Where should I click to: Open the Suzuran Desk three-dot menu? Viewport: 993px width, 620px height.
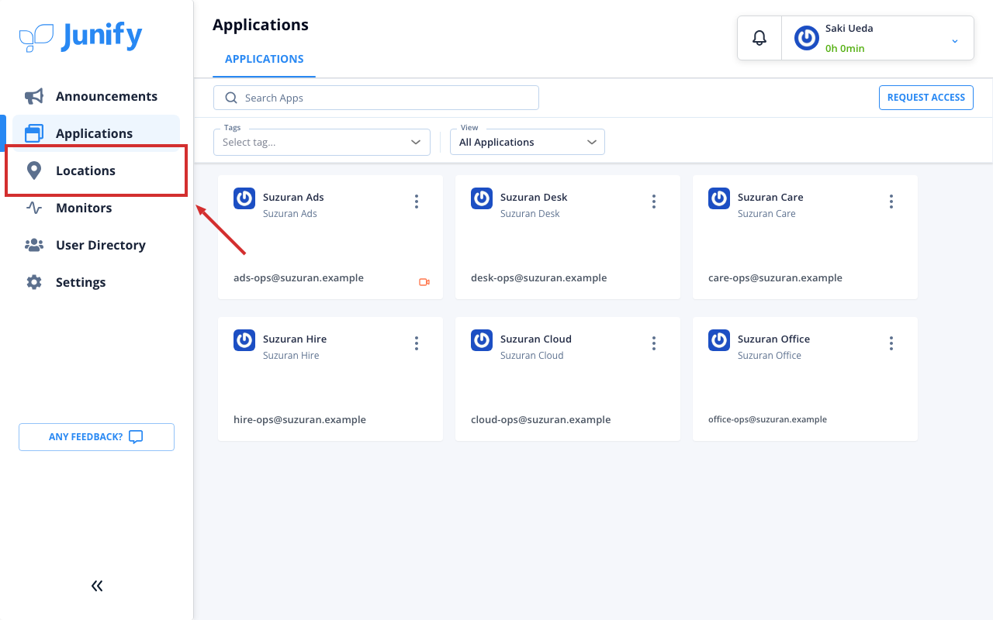tap(654, 201)
